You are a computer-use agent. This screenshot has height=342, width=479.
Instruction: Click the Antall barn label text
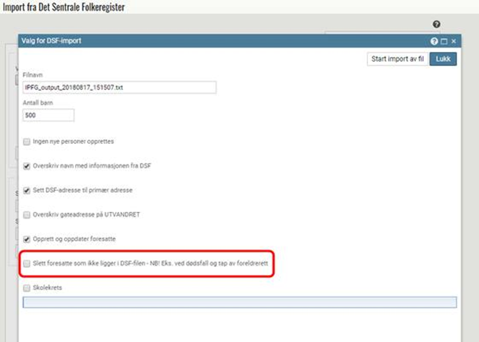(x=38, y=103)
